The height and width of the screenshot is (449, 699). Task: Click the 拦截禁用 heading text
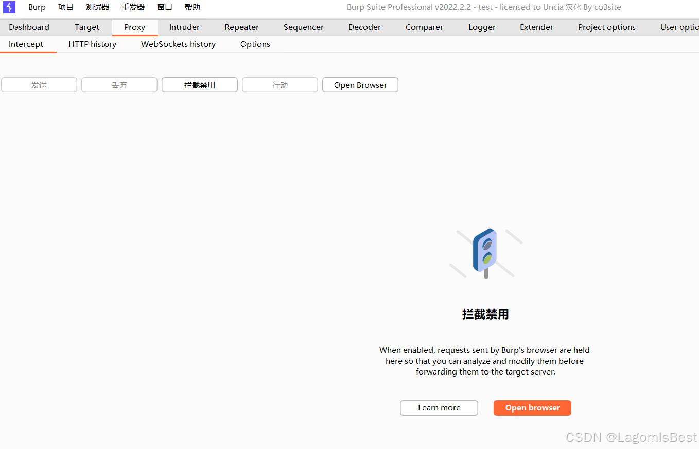[x=485, y=314]
